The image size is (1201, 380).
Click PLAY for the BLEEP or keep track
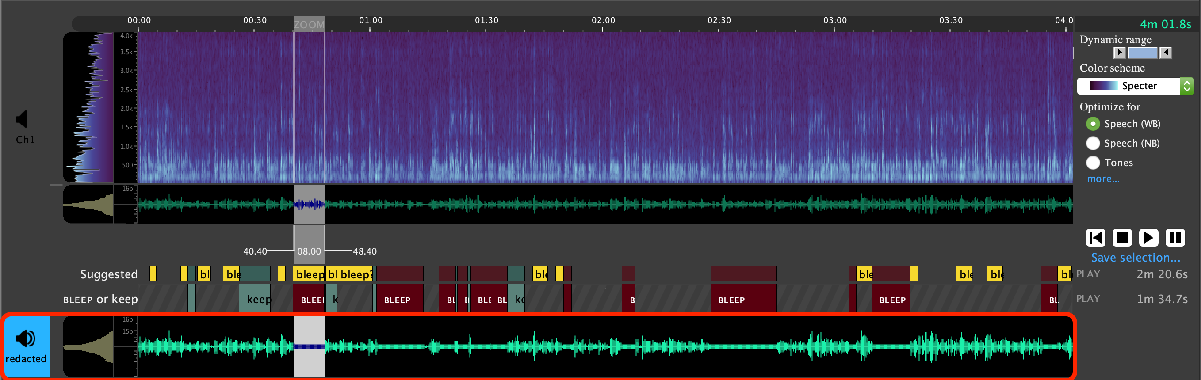pos(1088,299)
